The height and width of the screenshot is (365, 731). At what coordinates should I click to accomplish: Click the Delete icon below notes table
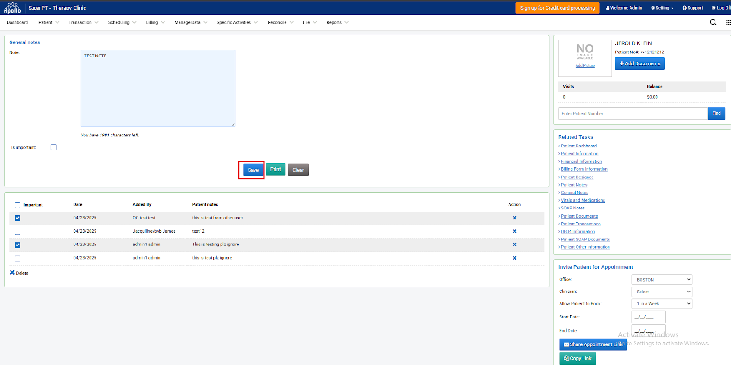12,273
